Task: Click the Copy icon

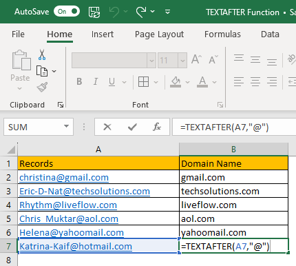Action: tap(42, 71)
